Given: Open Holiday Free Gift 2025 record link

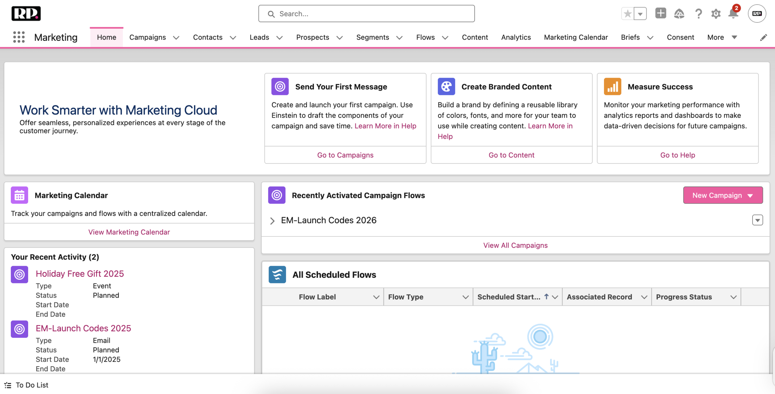Looking at the screenshot, I should click(x=80, y=274).
